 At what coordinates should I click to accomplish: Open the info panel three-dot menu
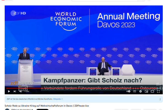[160, 99]
